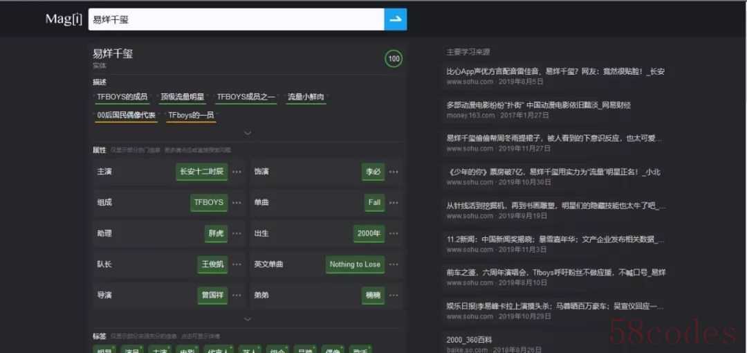Expand more attributes with the chevron below 属性 rows

247,318
